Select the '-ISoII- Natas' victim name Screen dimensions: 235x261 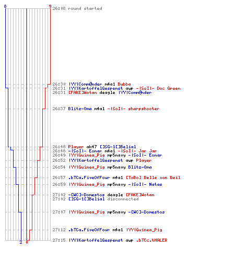[145, 184]
